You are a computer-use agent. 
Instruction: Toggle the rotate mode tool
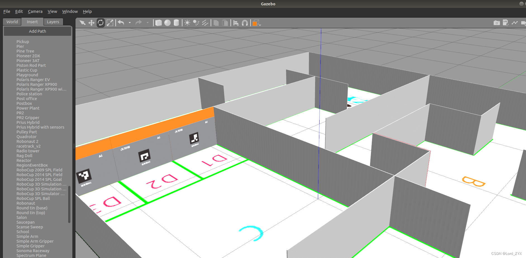[x=101, y=23]
